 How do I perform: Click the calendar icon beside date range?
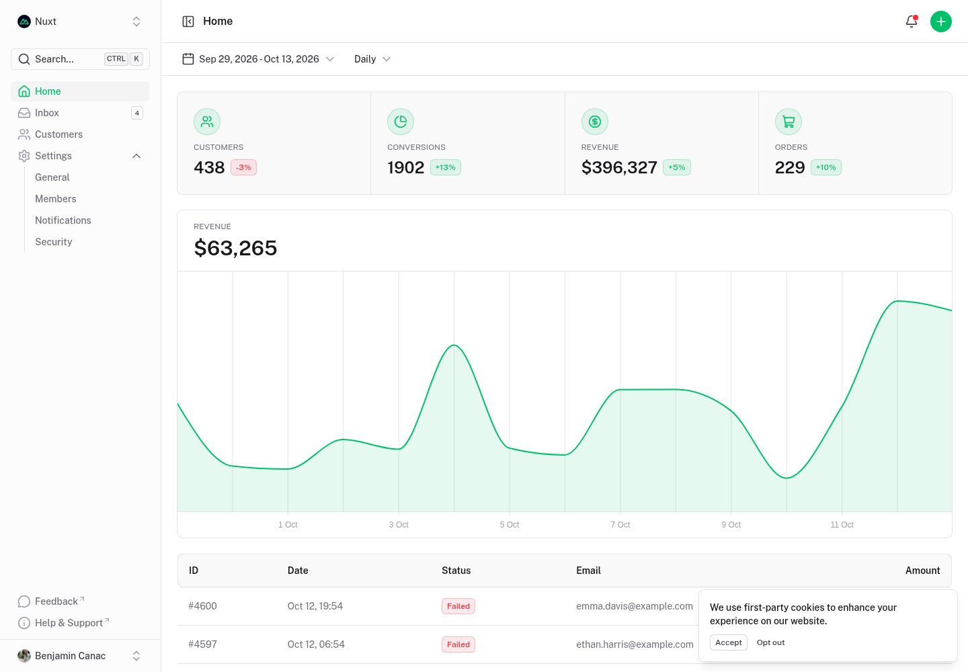(188, 59)
